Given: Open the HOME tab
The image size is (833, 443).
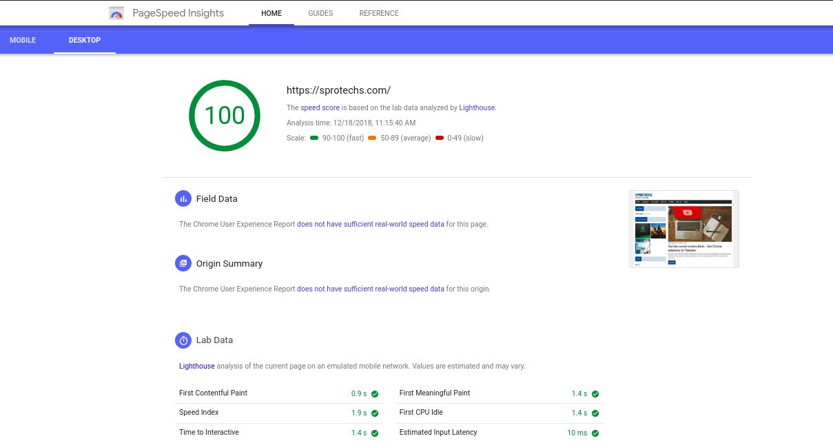Looking at the screenshot, I should click(x=271, y=13).
